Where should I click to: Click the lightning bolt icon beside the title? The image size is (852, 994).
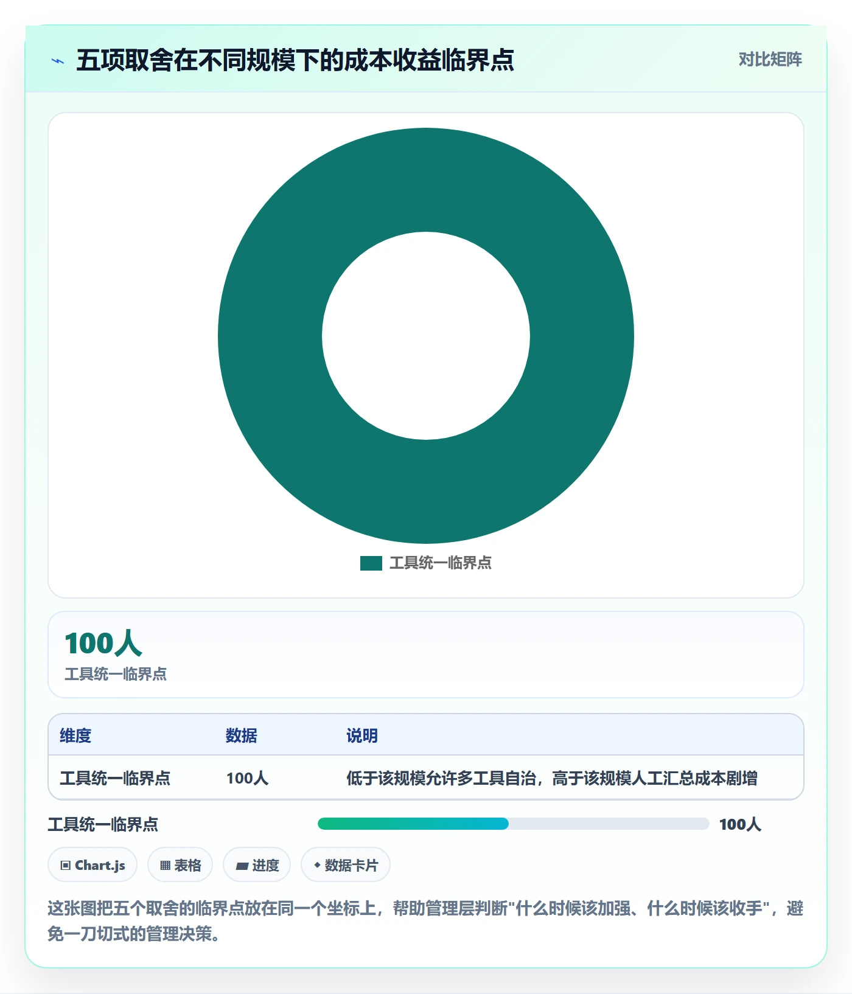58,61
